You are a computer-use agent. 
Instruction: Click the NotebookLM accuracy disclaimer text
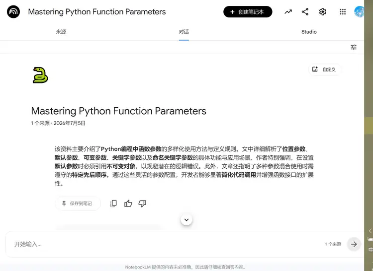point(186,267)
